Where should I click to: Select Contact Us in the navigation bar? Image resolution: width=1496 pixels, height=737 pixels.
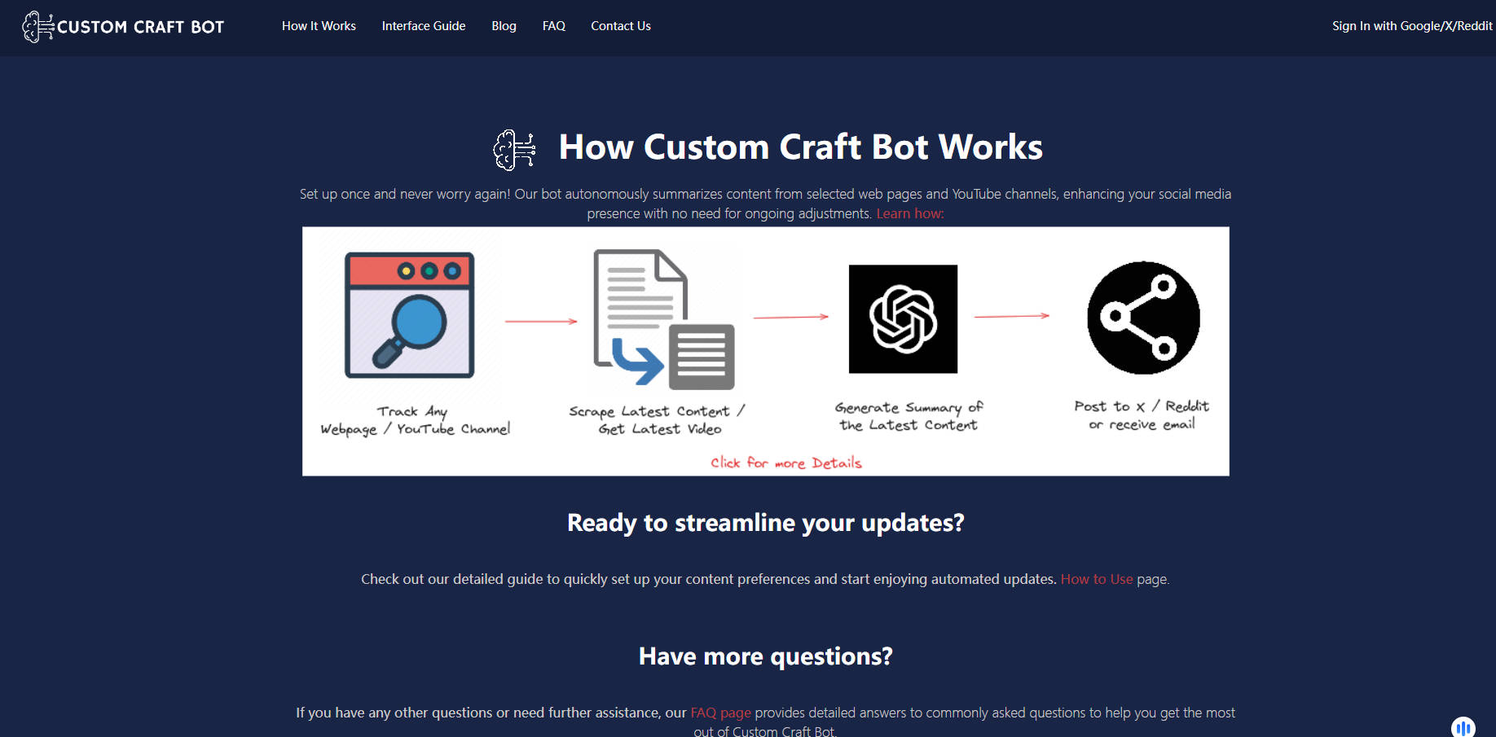[x=621, y=25]
